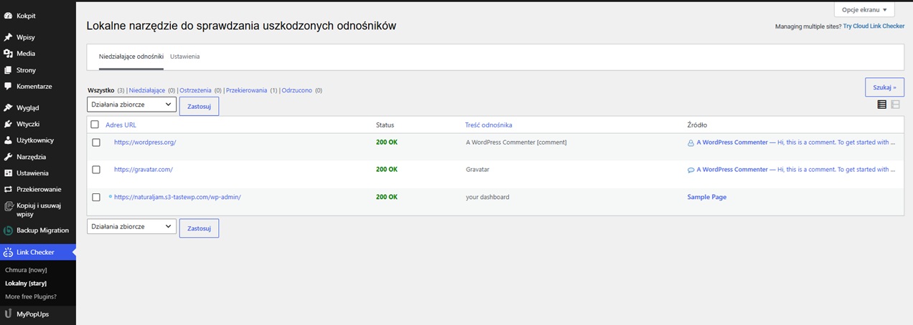Open the Sample Page source link
Viewport: 913px width, 325px height.
coord(707,197)
